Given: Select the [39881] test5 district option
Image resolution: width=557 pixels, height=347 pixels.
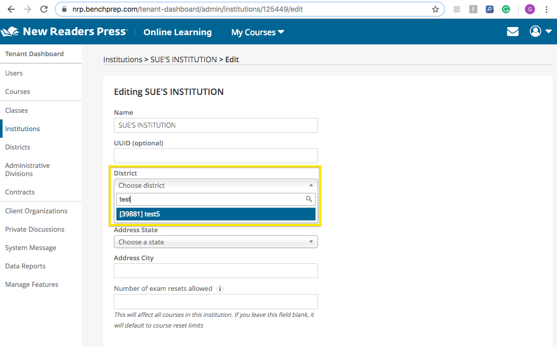Looking at the screenshot, I should click(x=215, y=214).
